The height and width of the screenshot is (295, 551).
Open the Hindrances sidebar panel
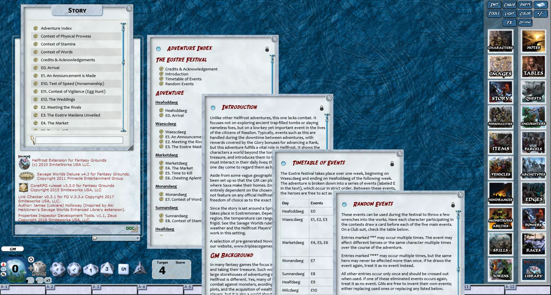[500, 194]
